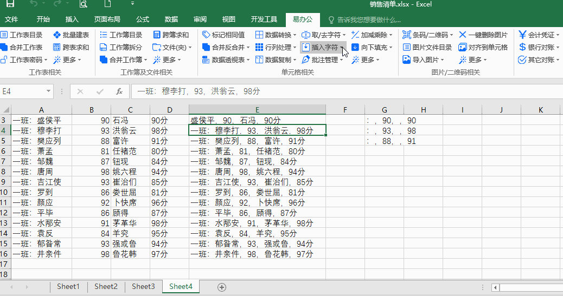Click the 工作簿目录 tool

(x=121, y=35)
